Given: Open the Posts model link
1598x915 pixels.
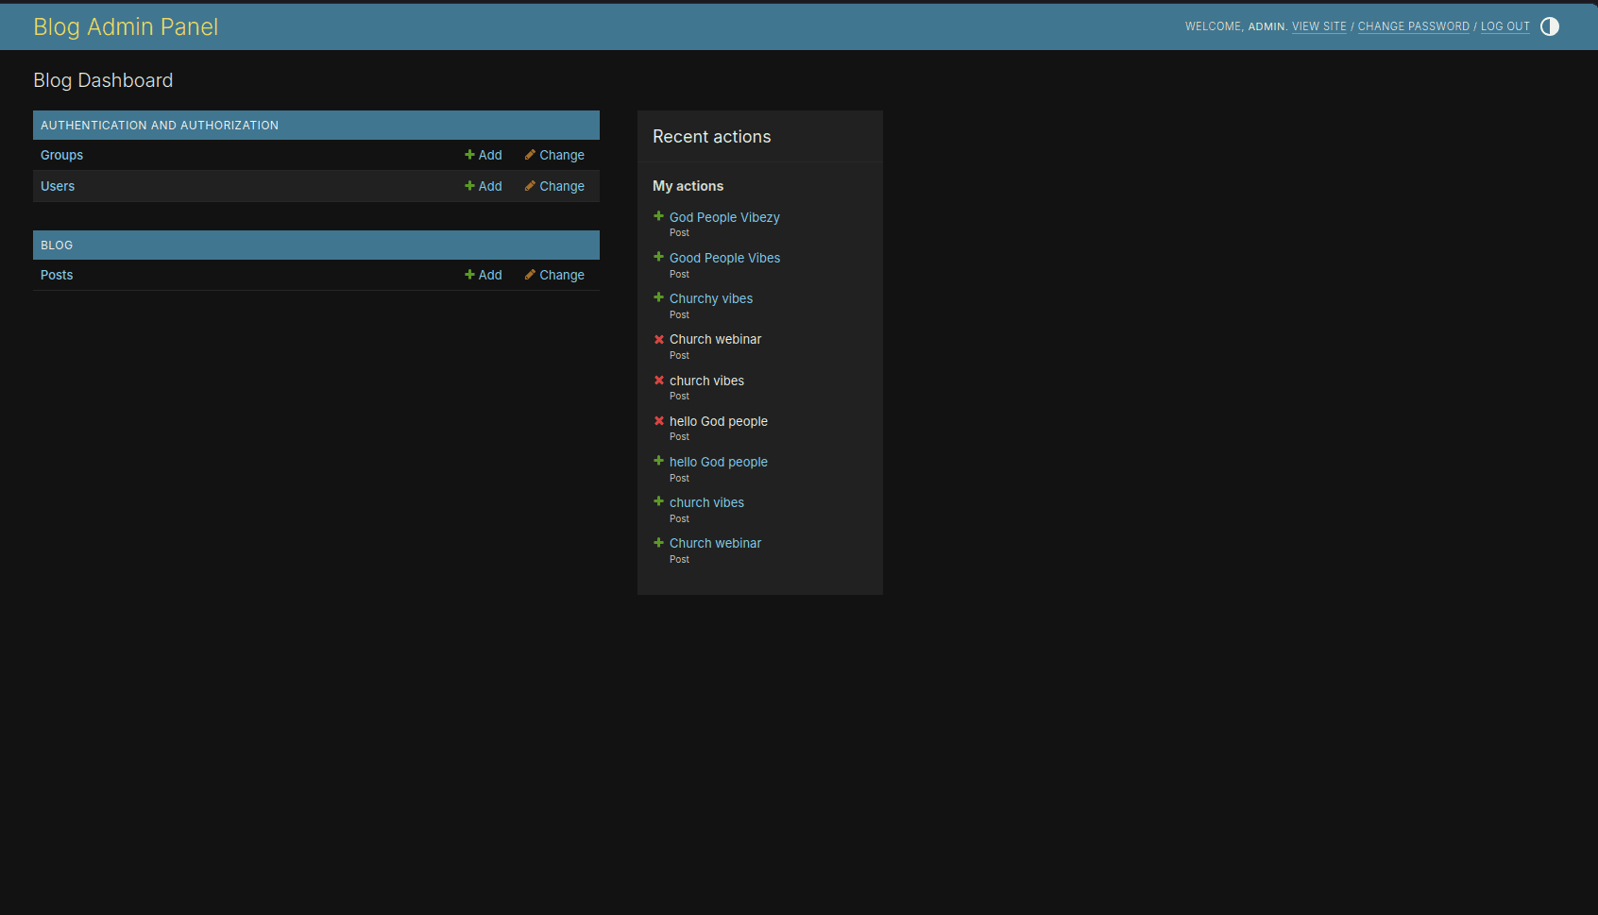Looking at the screenshot, I should click(x=57, y=275).
